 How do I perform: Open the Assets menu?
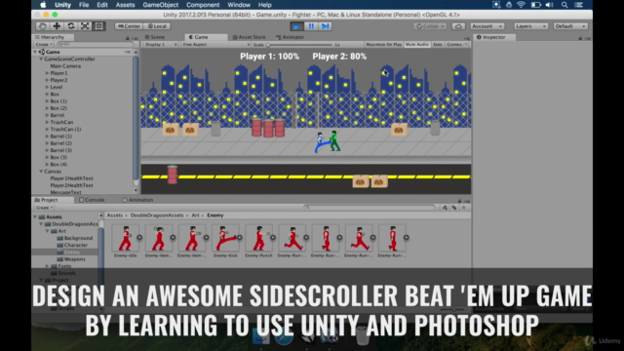click(x=125, y=5)
